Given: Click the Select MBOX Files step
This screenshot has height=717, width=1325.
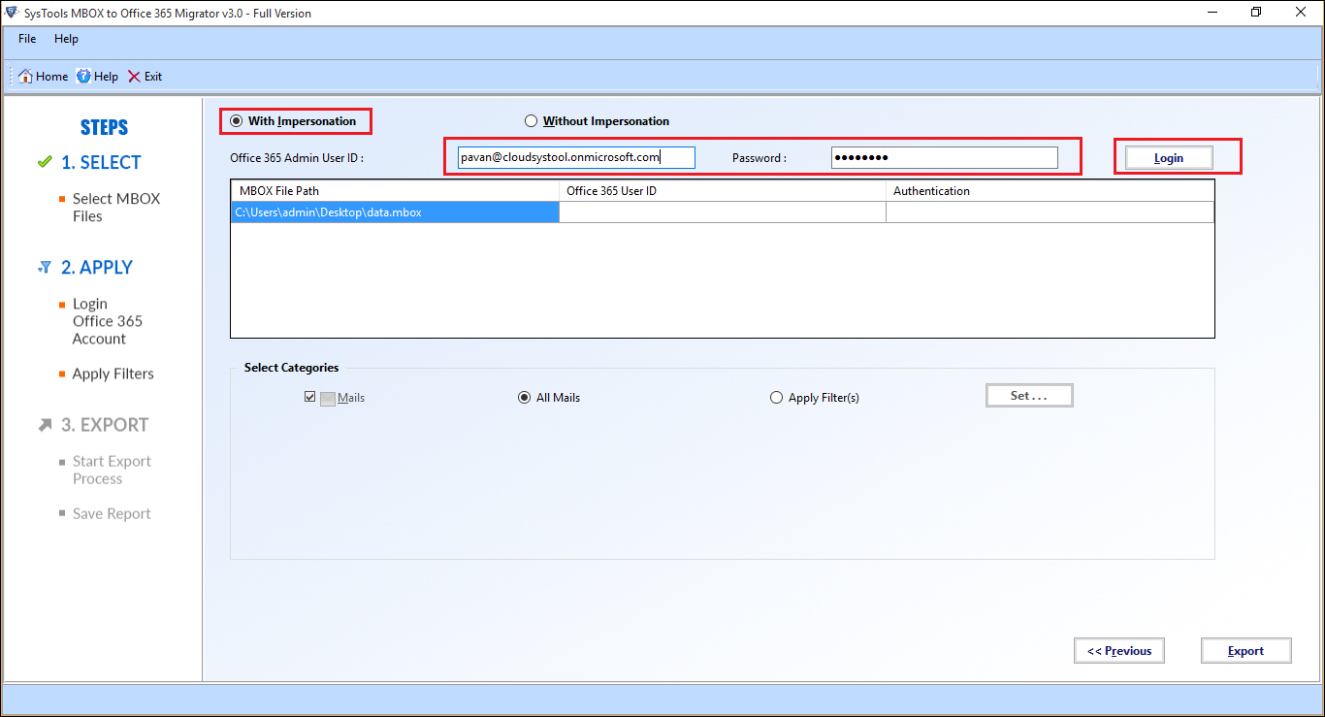Looking at the screenshot, I should (x=116, y=208).
